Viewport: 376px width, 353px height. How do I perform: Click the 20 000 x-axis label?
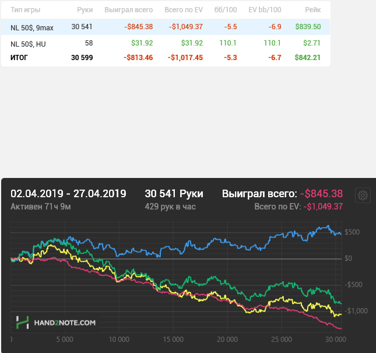227,340
